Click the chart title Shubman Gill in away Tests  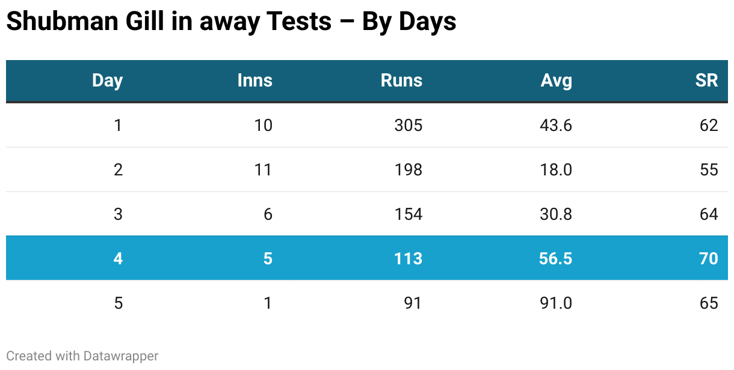231,22
